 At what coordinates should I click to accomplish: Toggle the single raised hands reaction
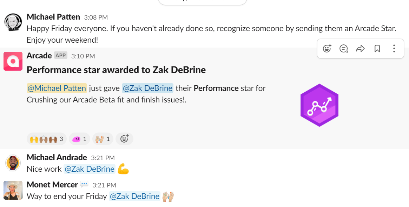point(103,139)
